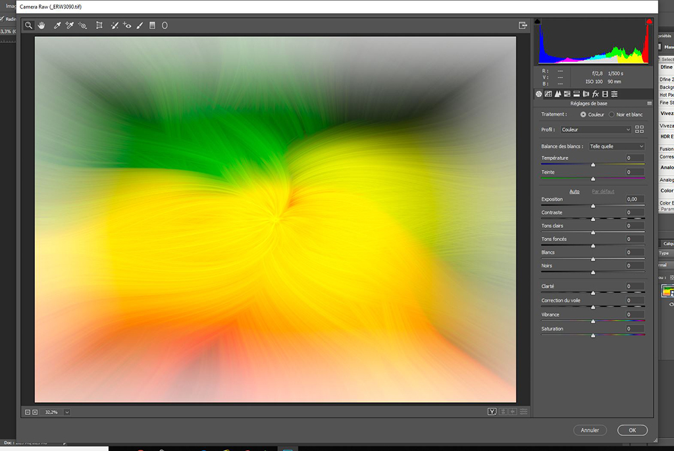Viewport: 674px width, 451px height.
Task: Click the Tons clairs value field
Action: tap(635, 225)
